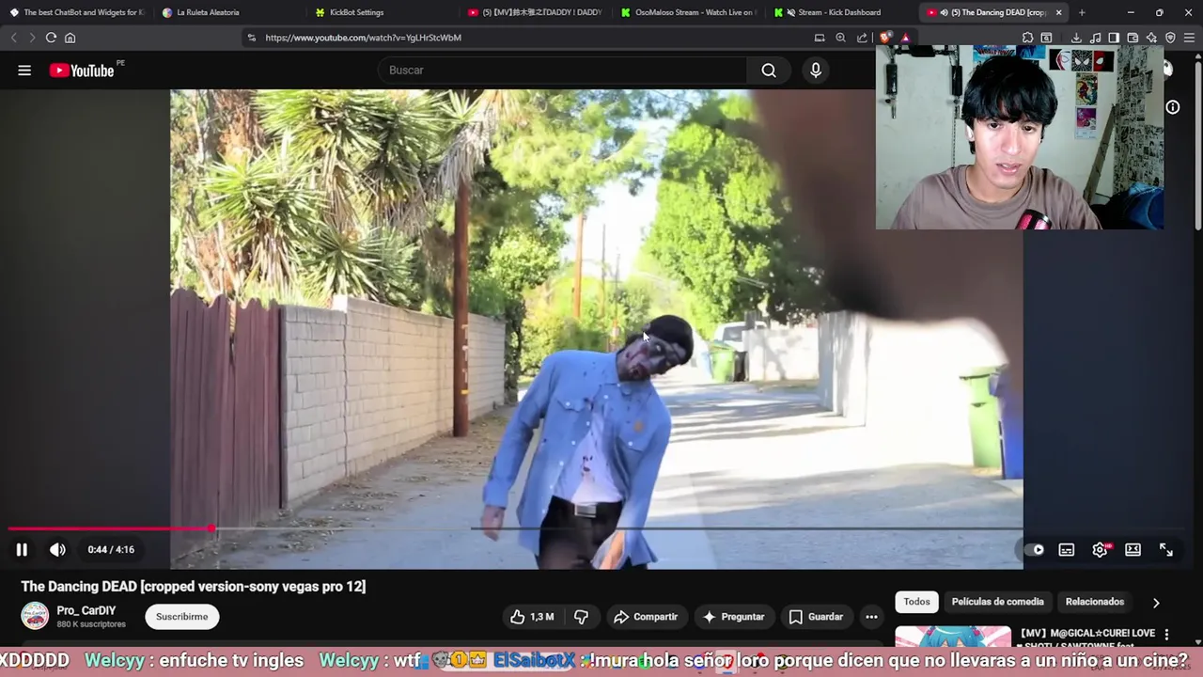Click the search magnifier button
This screenshot has height=677, width=1203.
[769, 71]
